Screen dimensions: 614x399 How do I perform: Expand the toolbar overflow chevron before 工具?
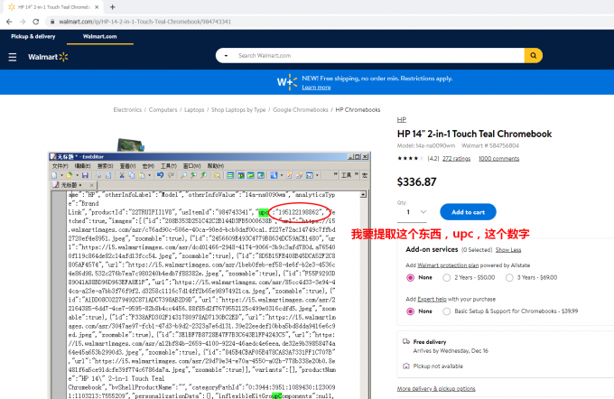(336, 174)
